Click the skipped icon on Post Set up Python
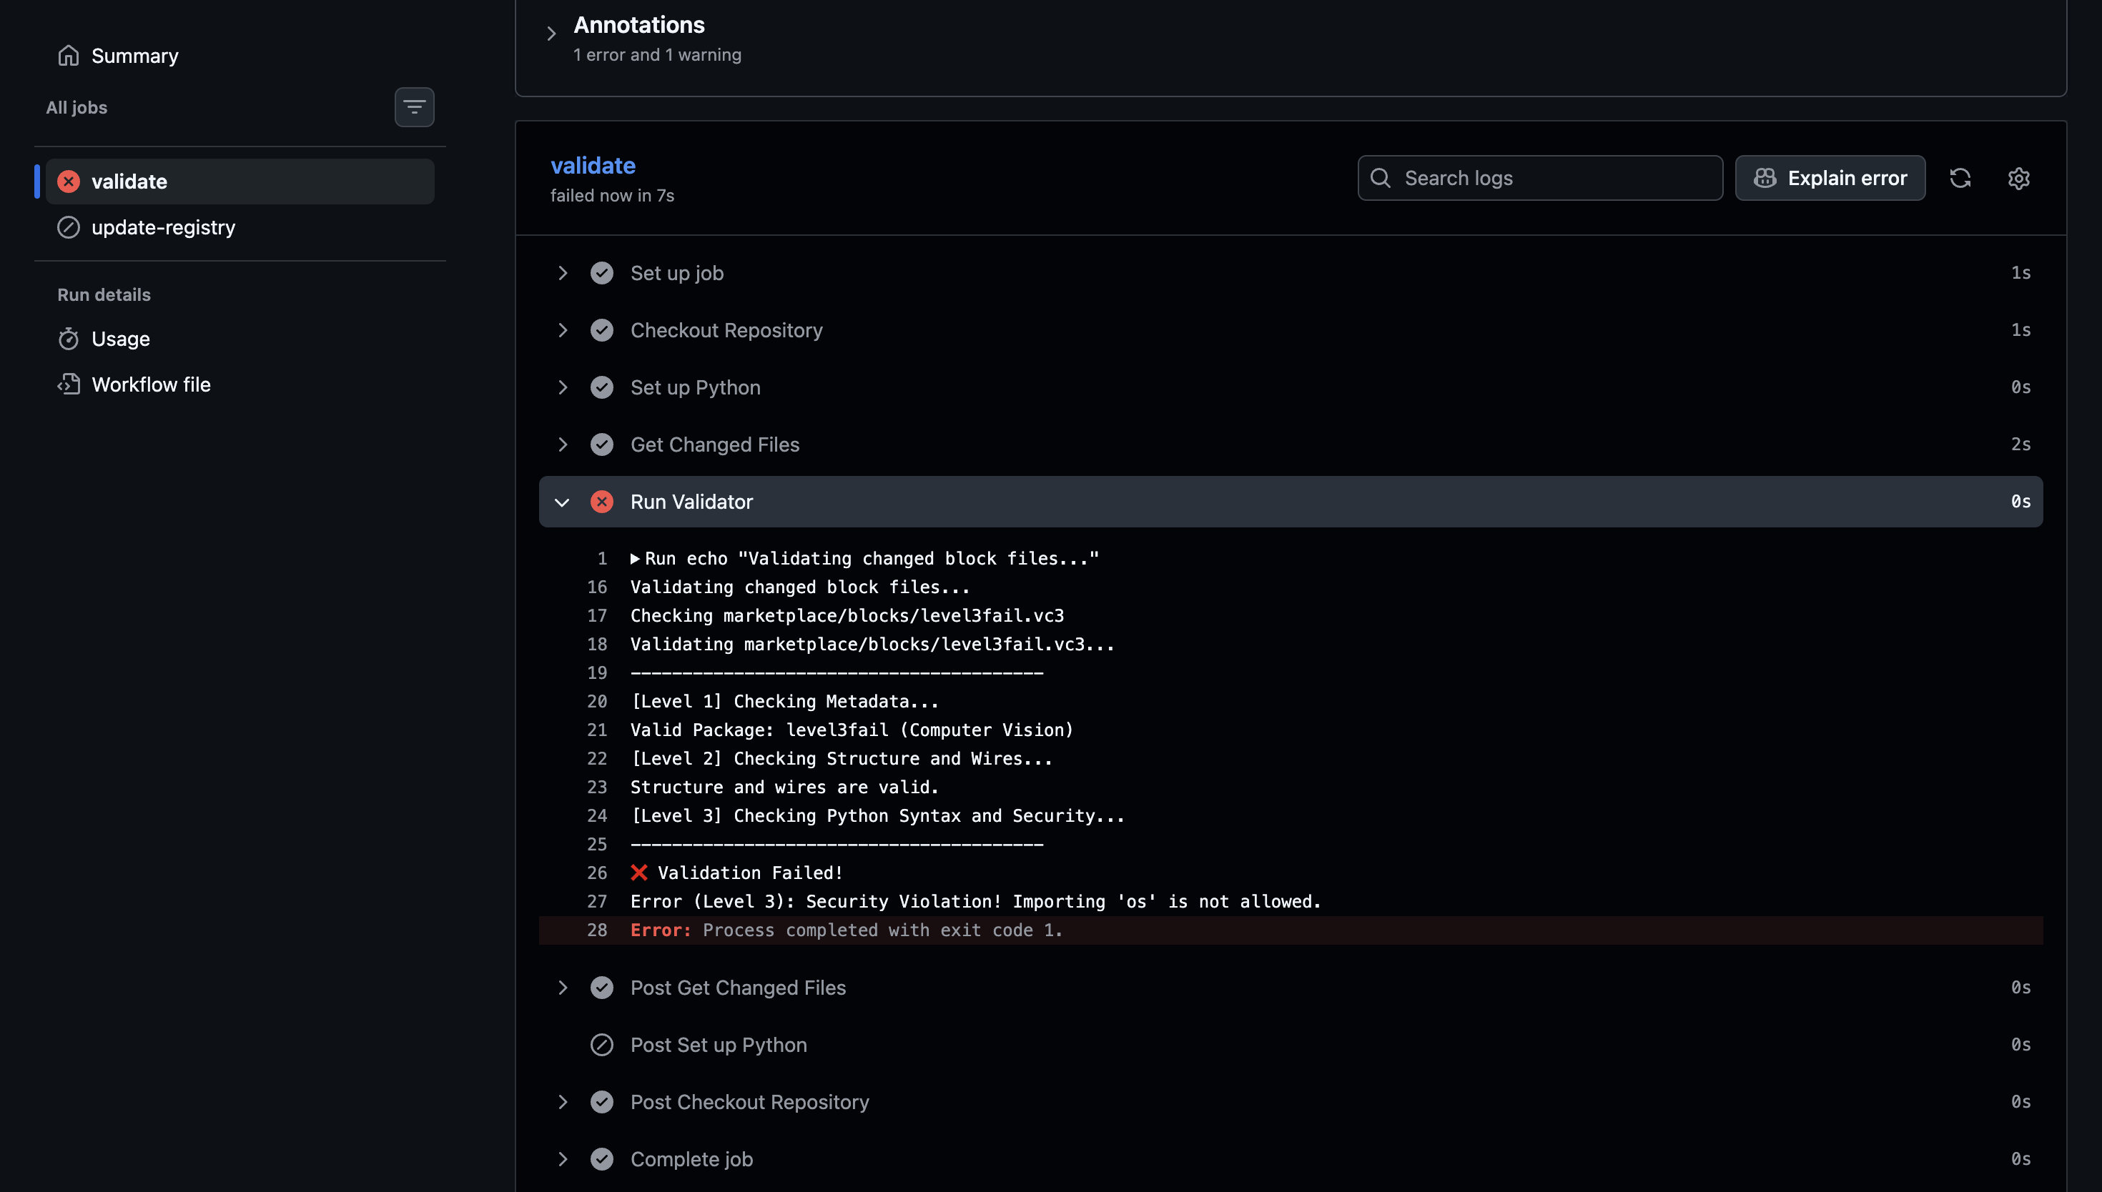Image resolution: width=2102 pixels, height=1192 pixels. [x=602, y=1045]
